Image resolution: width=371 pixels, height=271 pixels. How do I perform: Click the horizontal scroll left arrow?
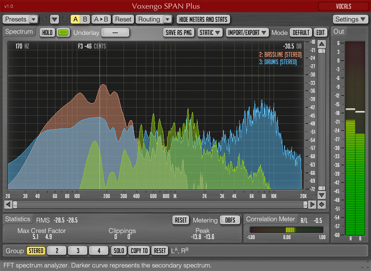(x=8, y=205)
